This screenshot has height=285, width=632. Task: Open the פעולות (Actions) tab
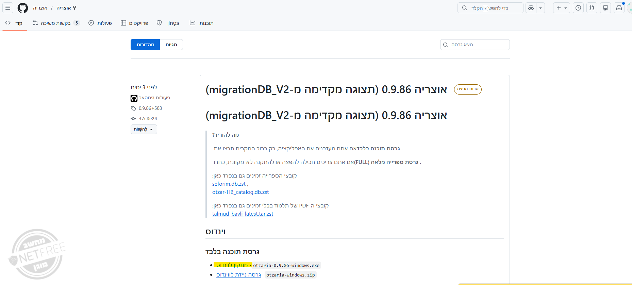click(x=100, y=23)
